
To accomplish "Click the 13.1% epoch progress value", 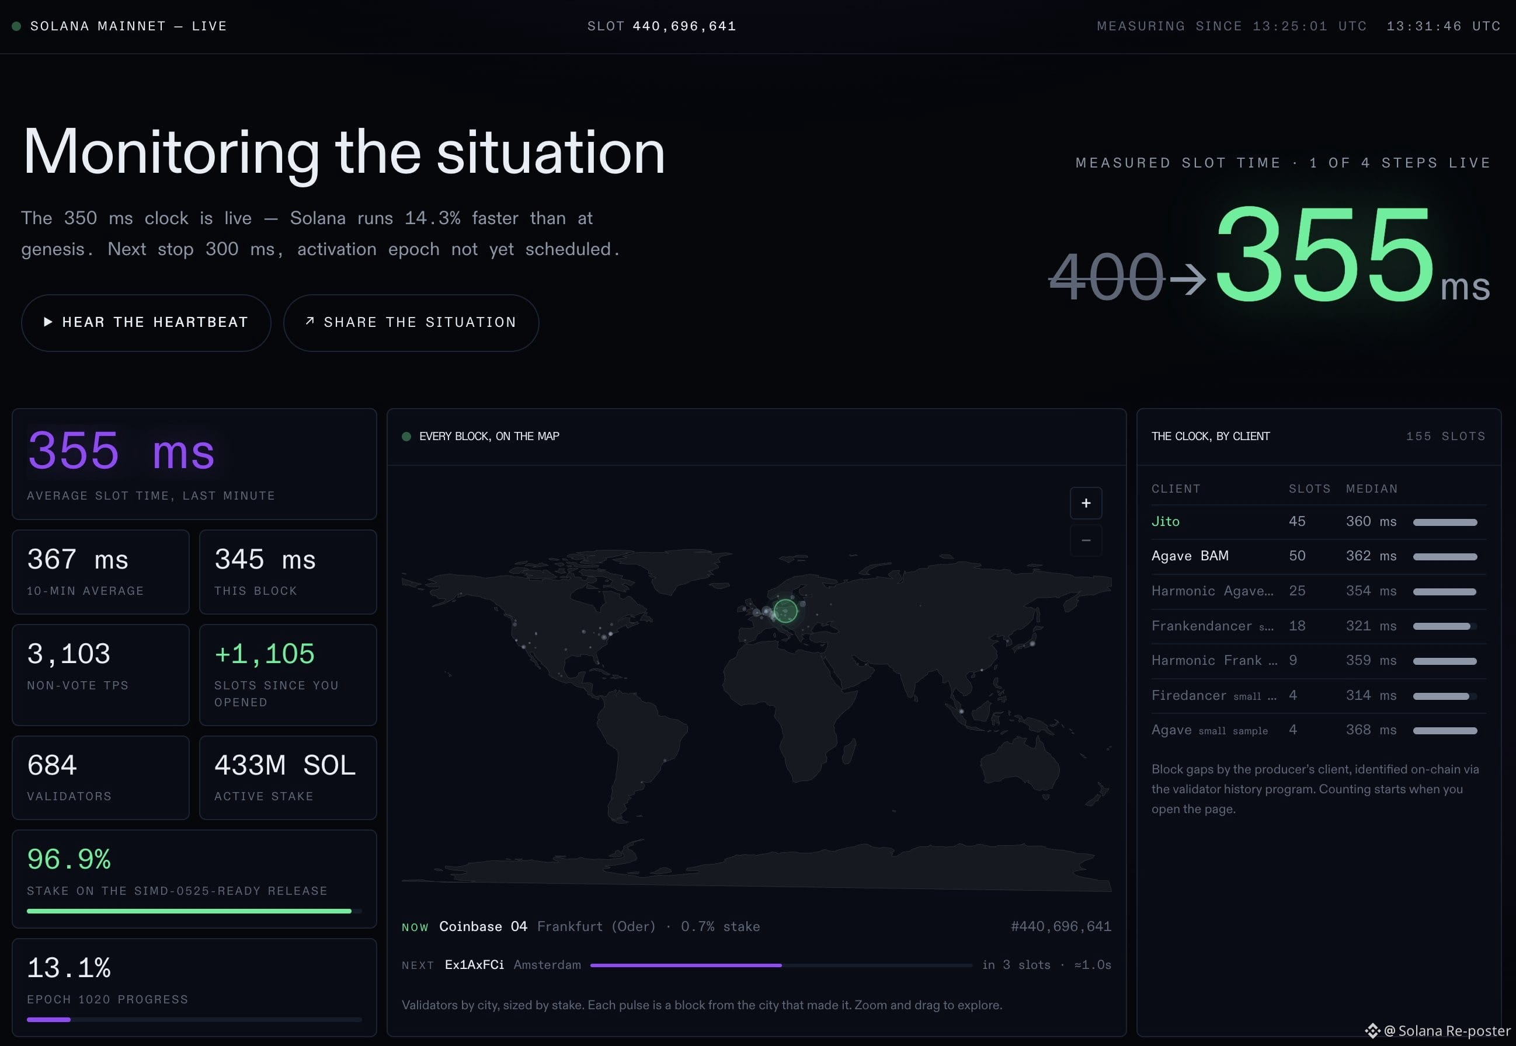I will tap(69, 969).
